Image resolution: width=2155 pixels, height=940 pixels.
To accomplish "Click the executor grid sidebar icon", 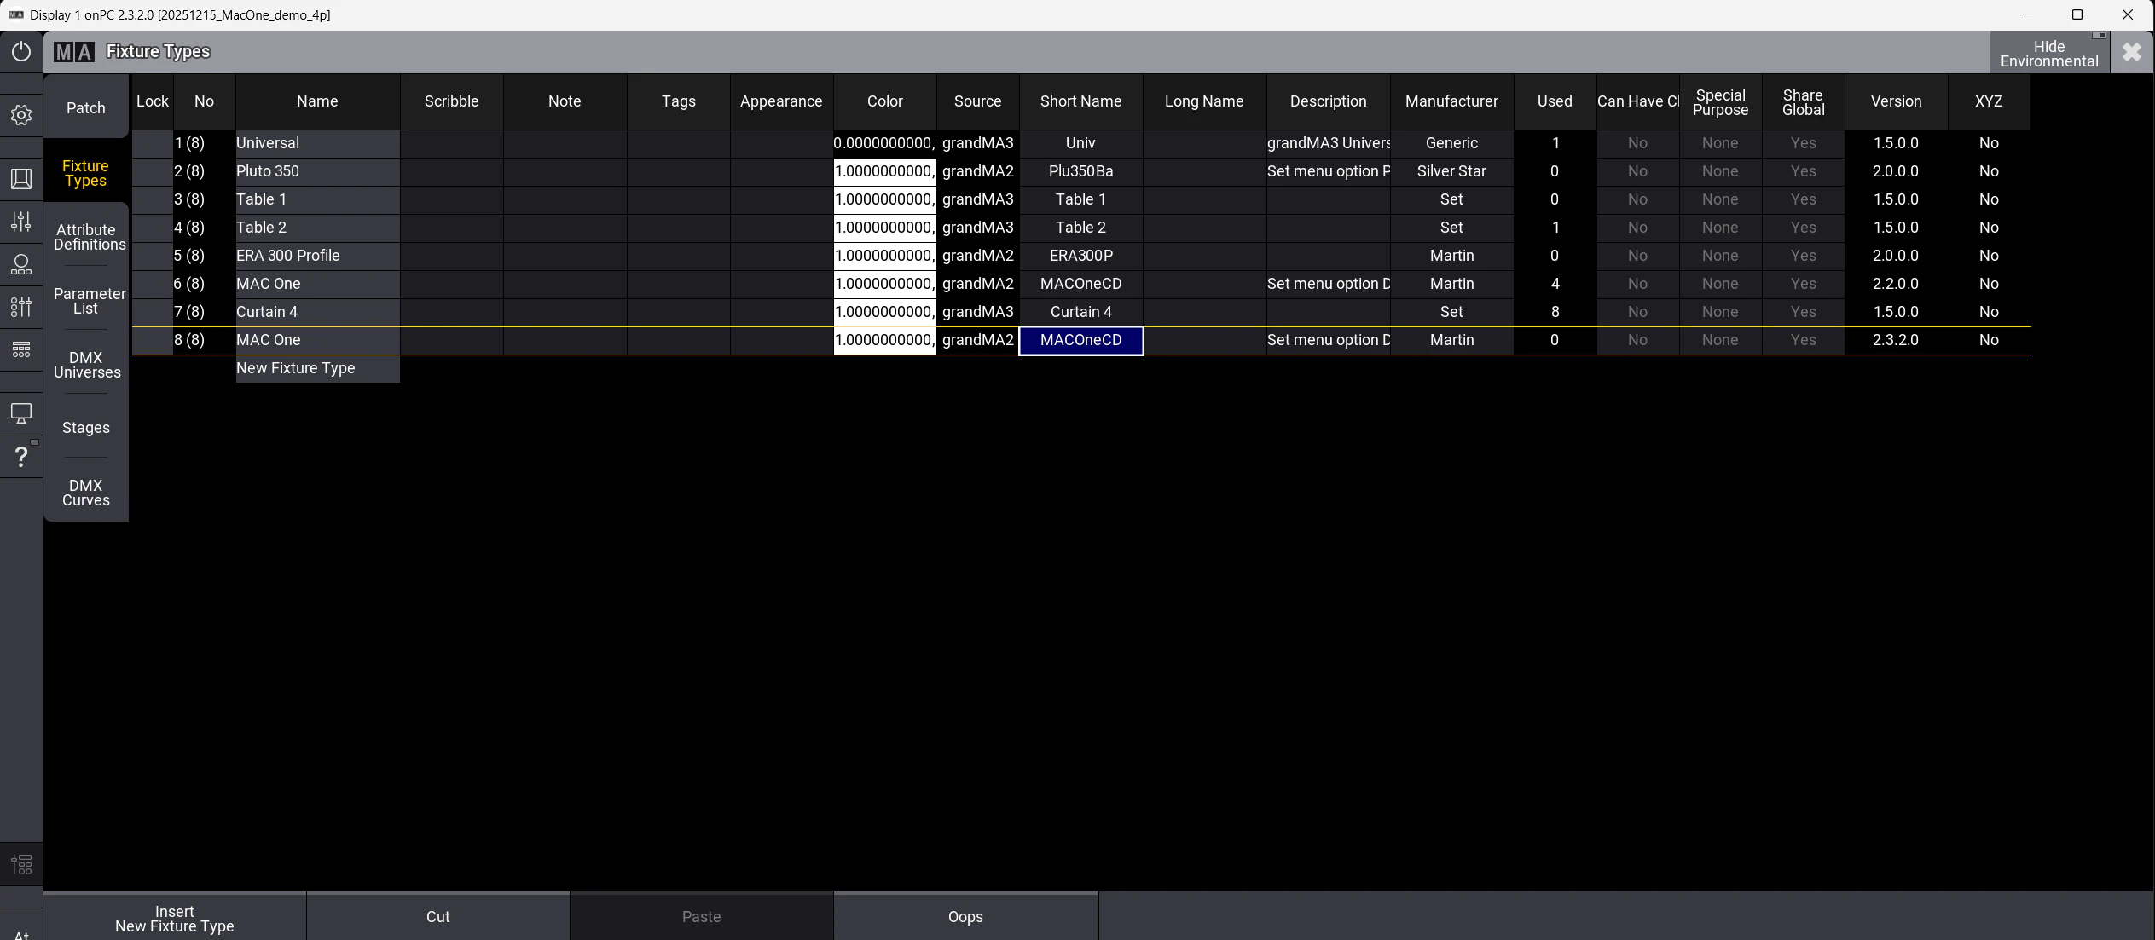I will [x=21, y=349].
